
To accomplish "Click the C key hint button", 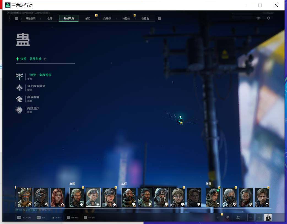I will (85, 217).
